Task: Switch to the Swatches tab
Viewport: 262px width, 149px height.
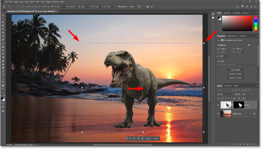Action: click(227, 13)
